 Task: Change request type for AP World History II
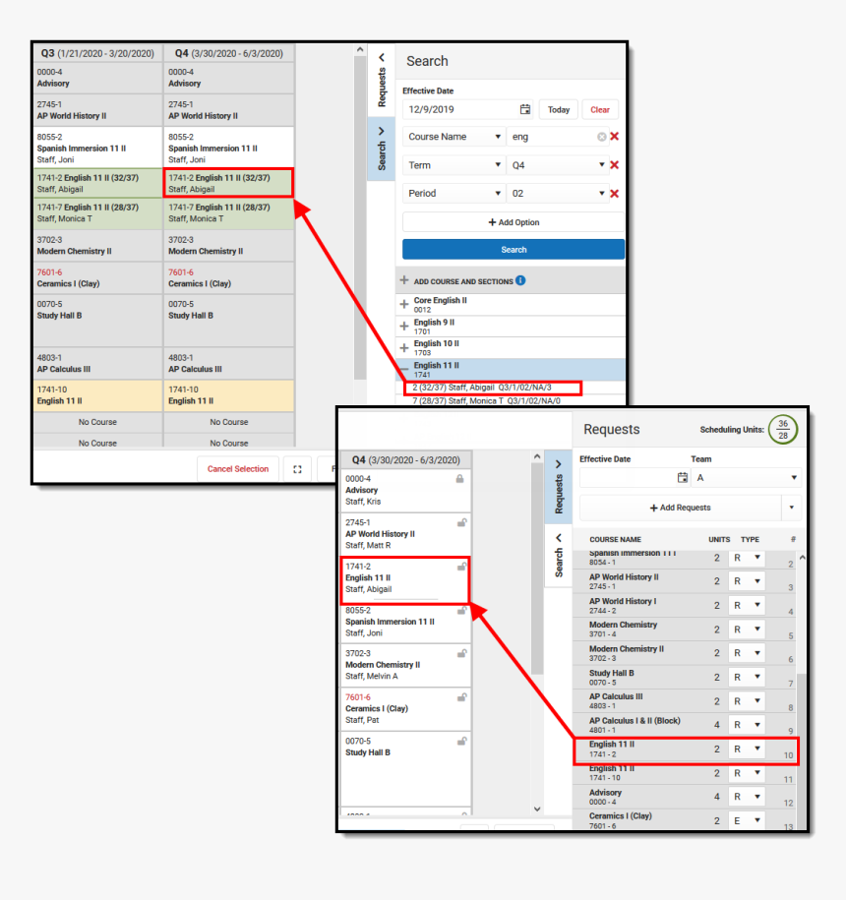pos(746,581)
